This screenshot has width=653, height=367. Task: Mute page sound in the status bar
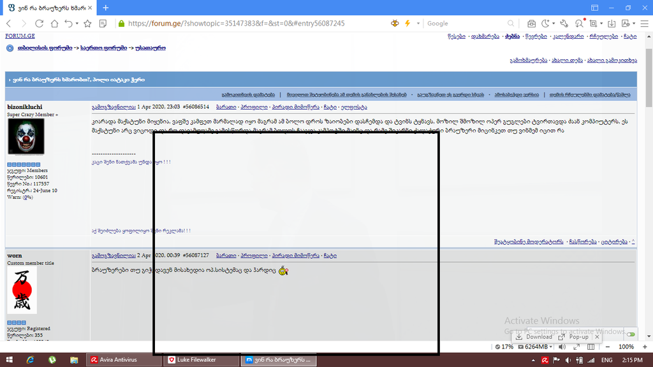tap(562, 347)
